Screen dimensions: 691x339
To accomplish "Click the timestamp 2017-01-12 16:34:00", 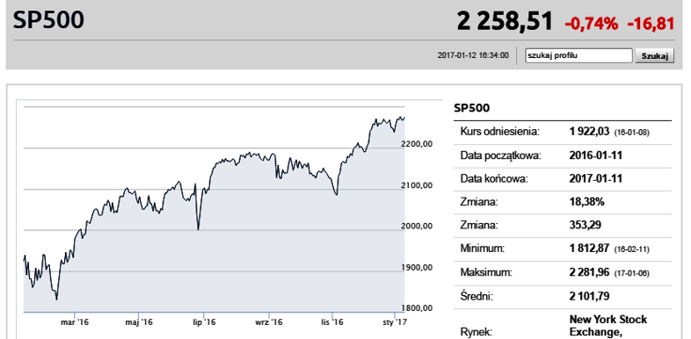I will tap(473, 55).
